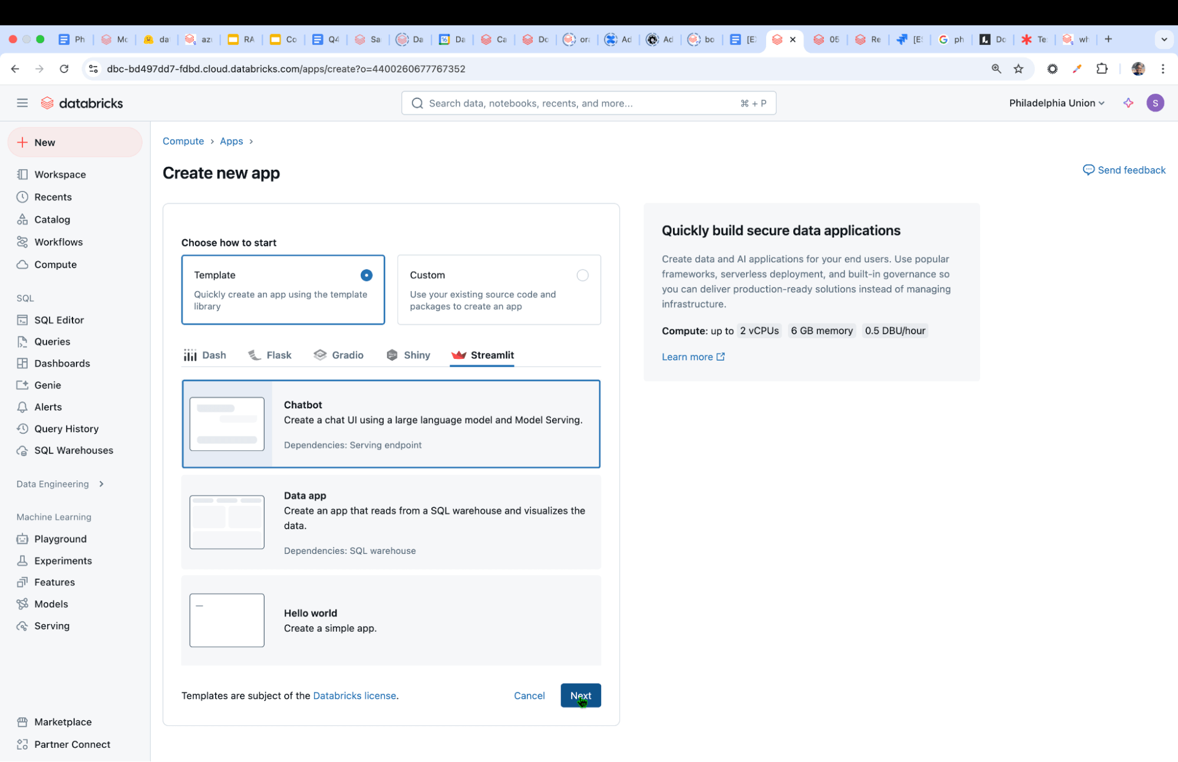This screenshot has height=762, width=1178.
Task: Click the Data app template
Action: pos(391,522)
